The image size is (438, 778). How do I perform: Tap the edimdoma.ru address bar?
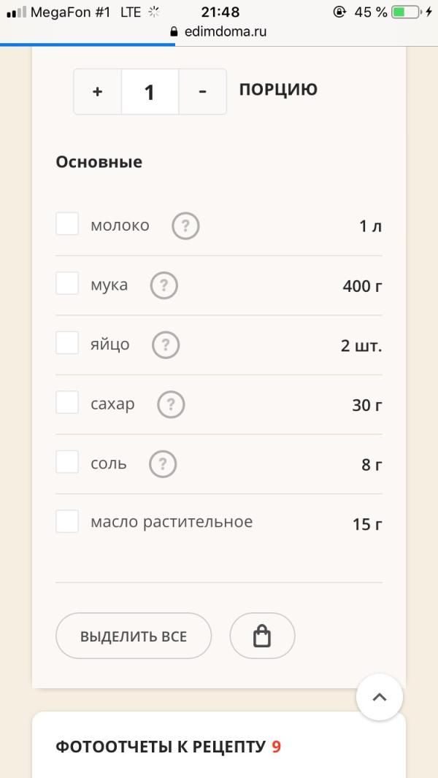(219, 32)
